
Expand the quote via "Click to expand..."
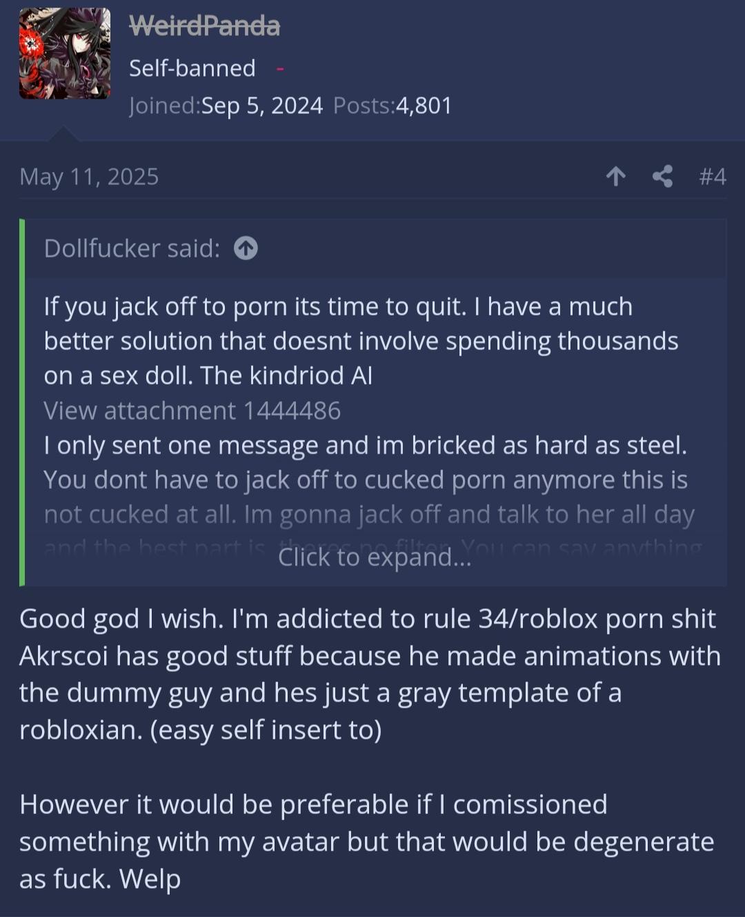coord(375,557)
